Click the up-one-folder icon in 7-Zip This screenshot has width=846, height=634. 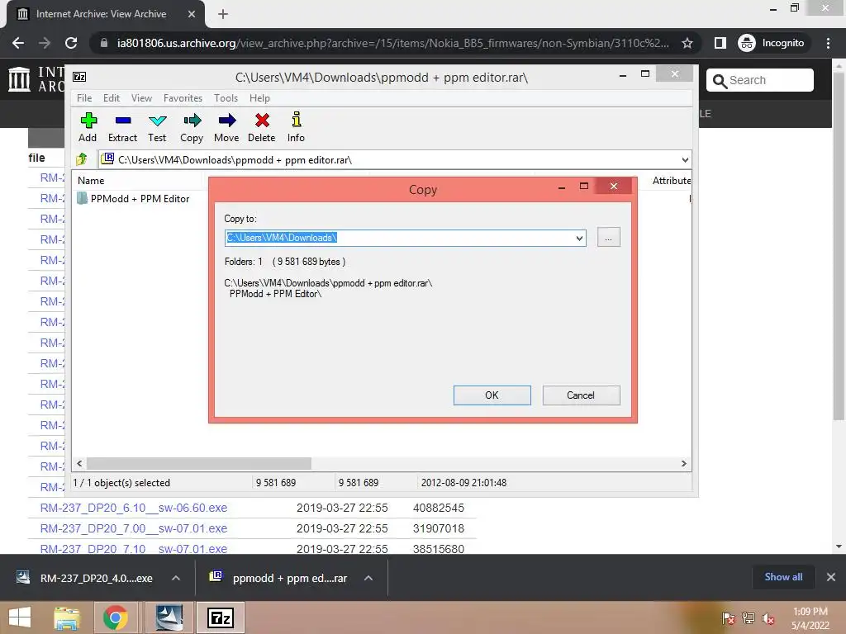pyautogui.click(x=82, y=159)
